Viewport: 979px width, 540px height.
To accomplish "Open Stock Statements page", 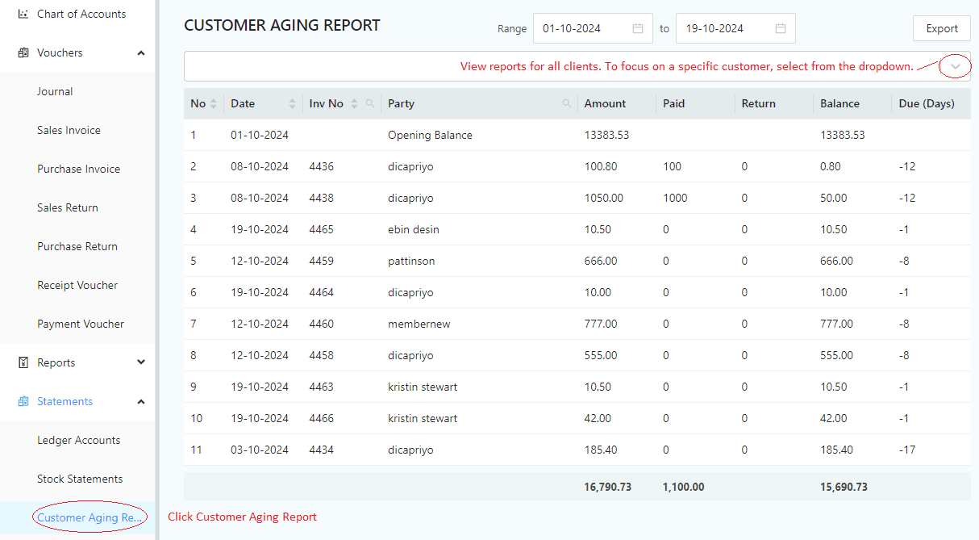I will [x=80, y=479].
